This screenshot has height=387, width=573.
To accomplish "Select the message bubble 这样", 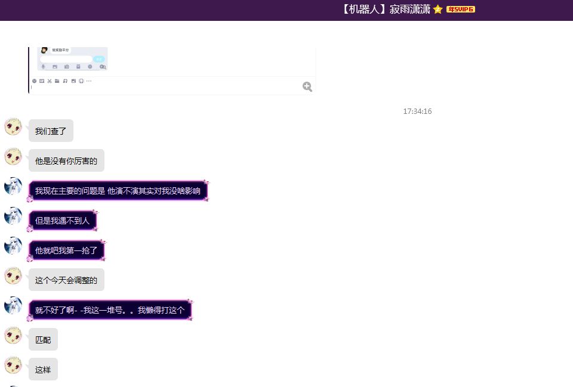I will tap(43, 370).
